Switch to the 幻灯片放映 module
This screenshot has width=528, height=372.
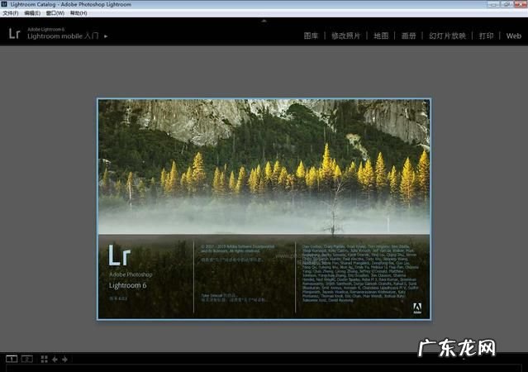point(447,36)
